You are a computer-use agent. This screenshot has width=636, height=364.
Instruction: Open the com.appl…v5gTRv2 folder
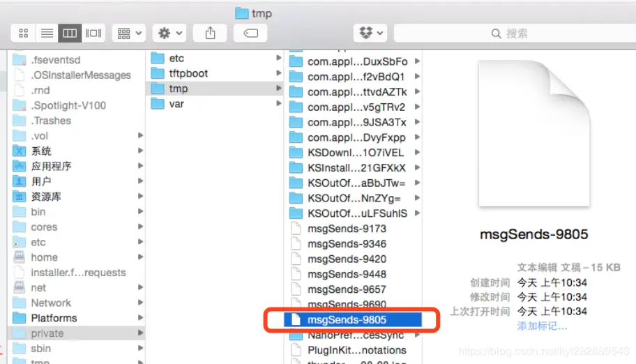[354, 107]
